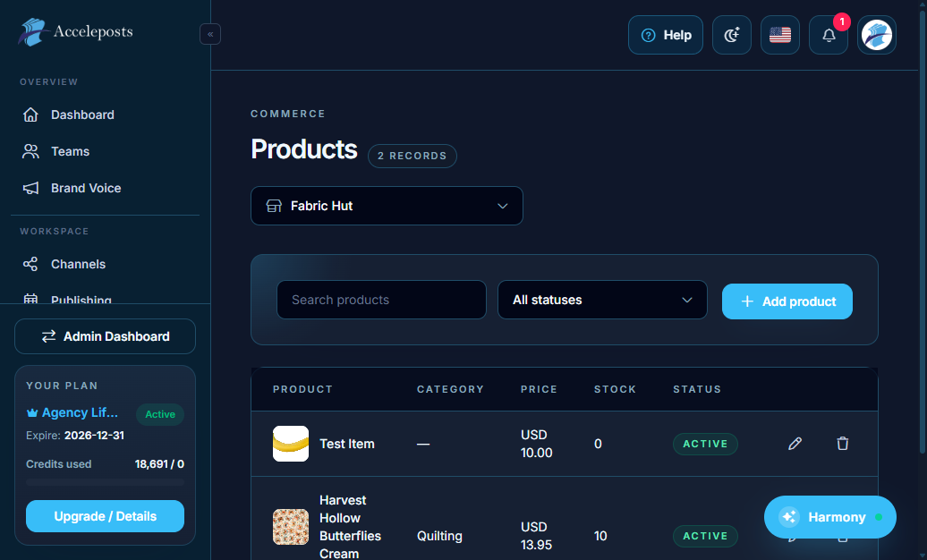Click the Harvest Hollow Butterflies Cream name
The width and height of the screenshot is (927, 560).
[x=350, y=526]
